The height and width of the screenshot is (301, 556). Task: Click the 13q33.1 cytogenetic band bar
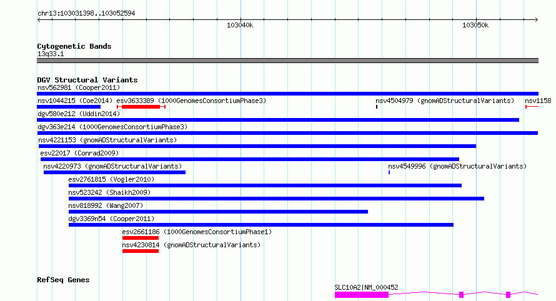click(x=287, y=61)
